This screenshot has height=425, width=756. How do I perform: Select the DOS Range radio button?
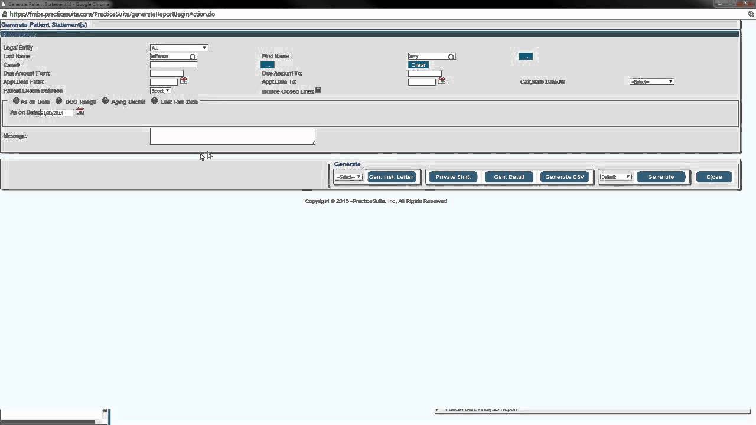pos(58,101)
